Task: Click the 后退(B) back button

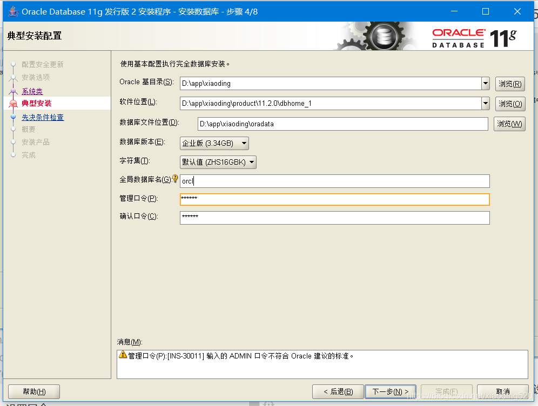Action: click(x=338, y=391)
